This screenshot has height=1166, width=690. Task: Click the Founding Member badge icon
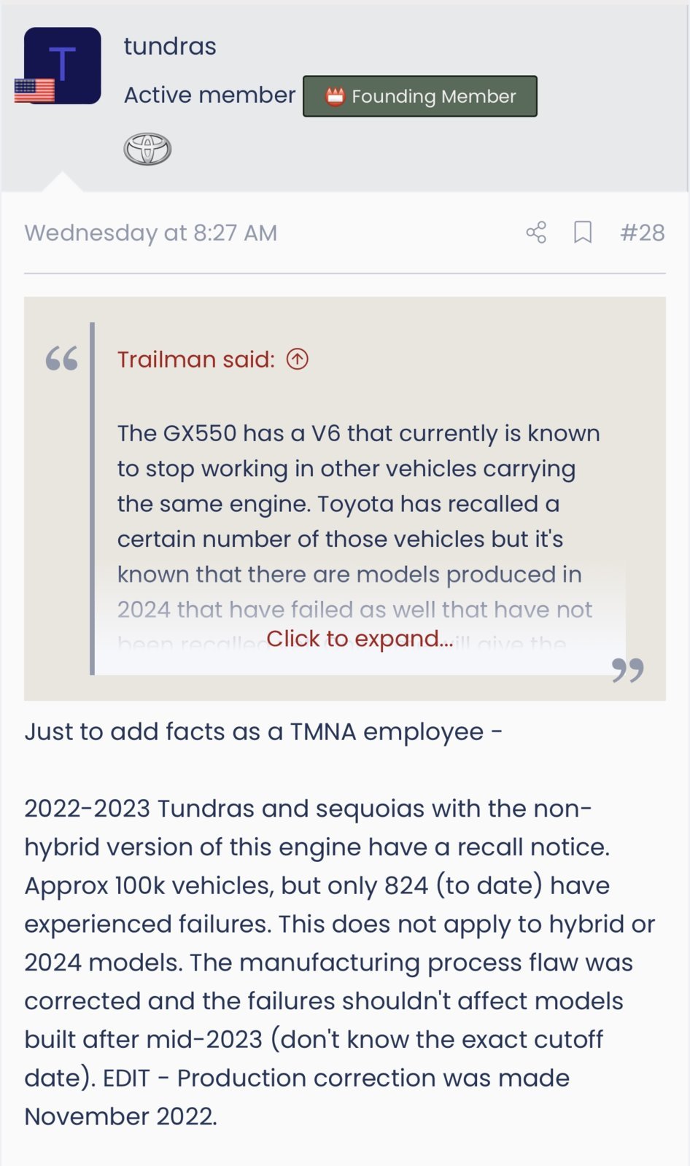335,96
